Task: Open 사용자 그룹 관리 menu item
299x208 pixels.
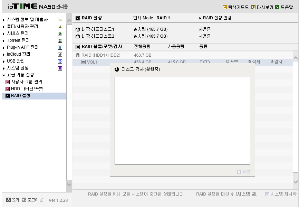Action: [27, 82]
